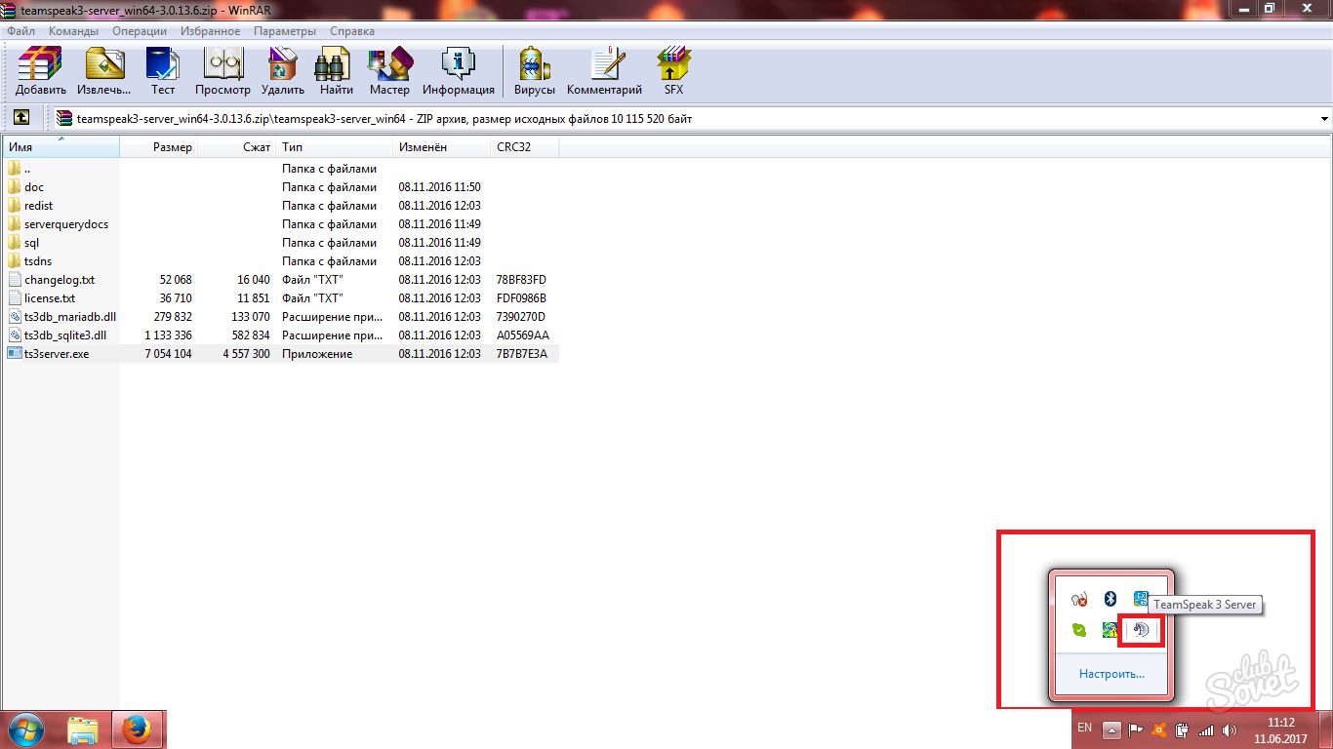This screenshot has width=1333, height=749.
Task: Launch the Мастер (Wizard) tool
Action: point(389,72)
